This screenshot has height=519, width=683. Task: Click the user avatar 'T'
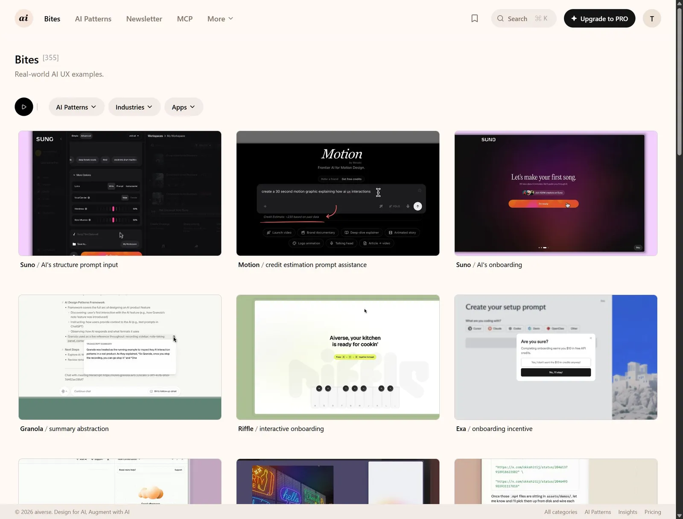click(x=652, y=18)
